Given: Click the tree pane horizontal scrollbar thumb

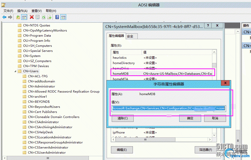Looking at the screenshot, I should [x=48, y=158].
